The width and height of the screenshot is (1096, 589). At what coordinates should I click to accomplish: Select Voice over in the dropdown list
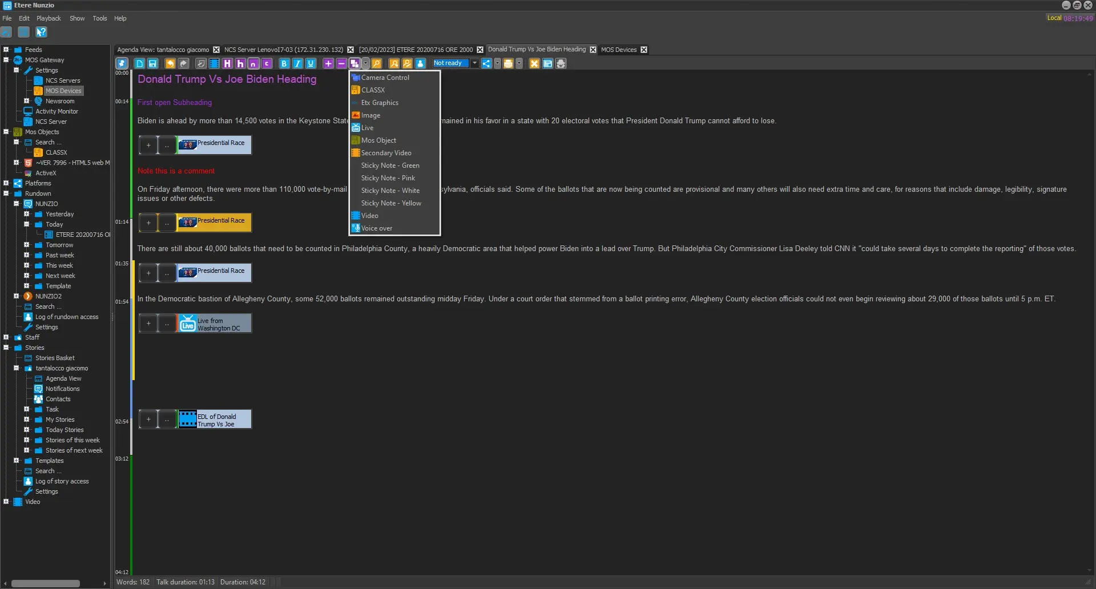[376, 228]
